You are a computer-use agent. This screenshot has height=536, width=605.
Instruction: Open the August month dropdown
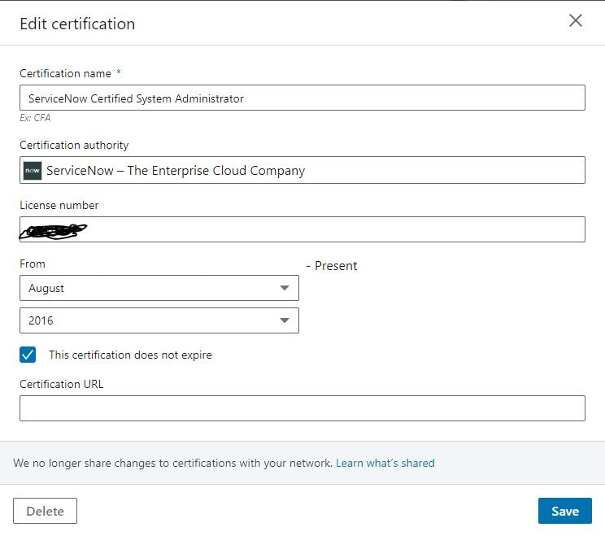tap(159, 288)
